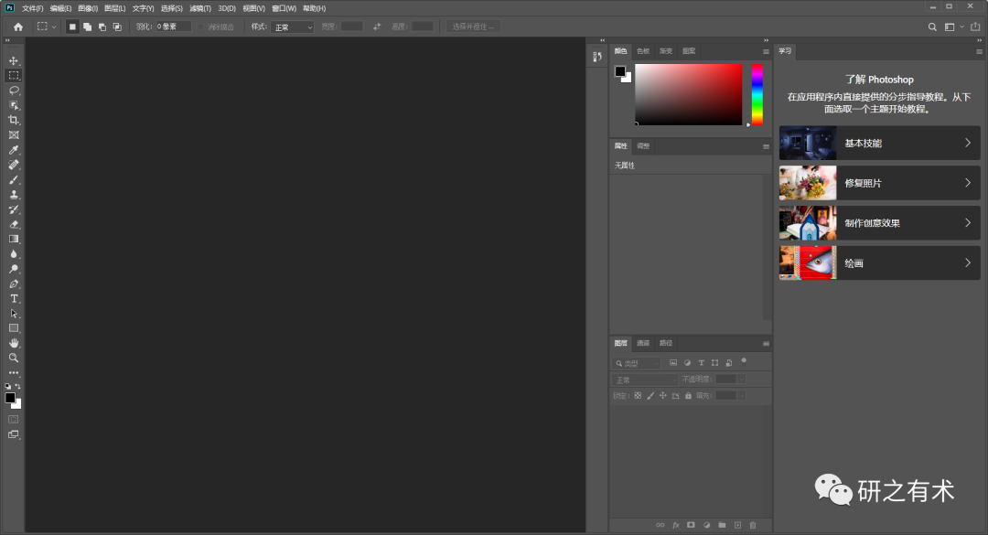
Task: Click the search magnifier in options bar
Action: point(932,27)
